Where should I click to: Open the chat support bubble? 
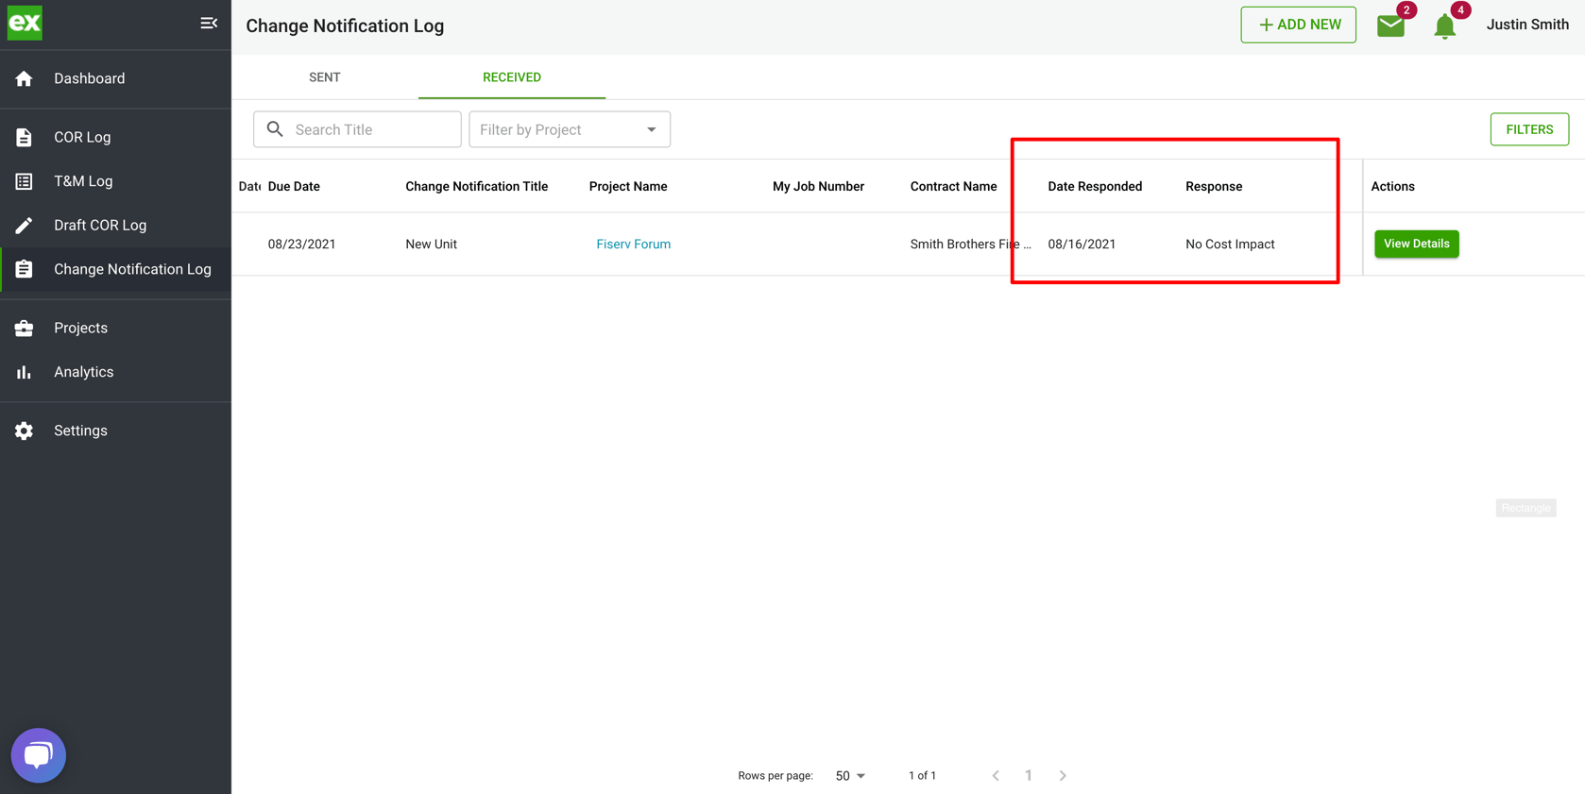point(39,755)
